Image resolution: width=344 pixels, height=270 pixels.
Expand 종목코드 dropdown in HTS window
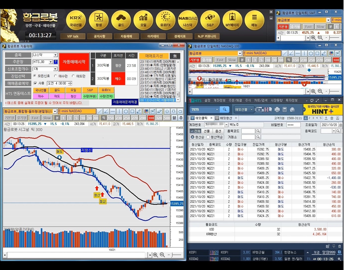click(334, 131)
